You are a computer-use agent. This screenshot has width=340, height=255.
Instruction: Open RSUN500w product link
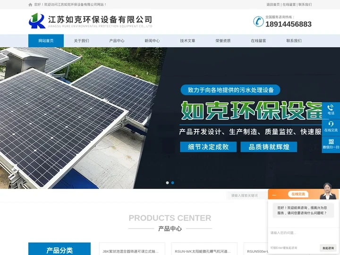tap(257, 252)
